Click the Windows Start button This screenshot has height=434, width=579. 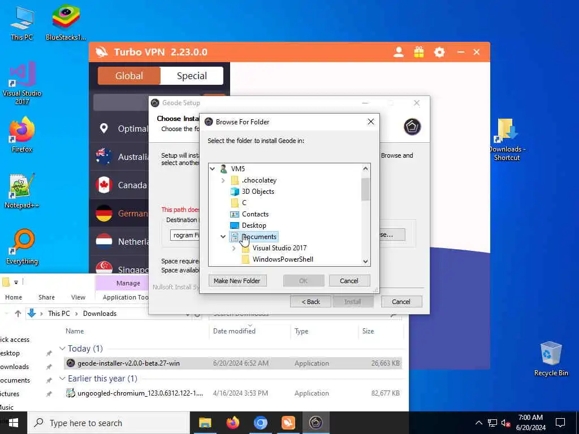coord(14,423)
